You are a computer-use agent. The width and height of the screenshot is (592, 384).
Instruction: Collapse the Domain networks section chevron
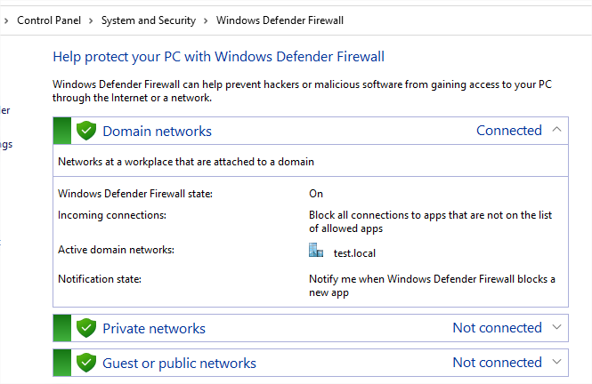pyautogui.click(x=556, y=130)
